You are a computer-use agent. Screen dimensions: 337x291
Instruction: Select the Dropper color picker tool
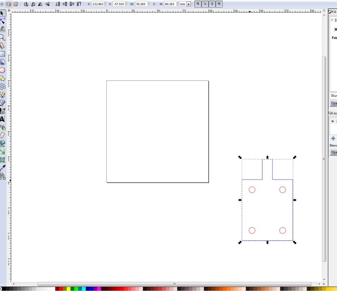[x=2, y=168]
